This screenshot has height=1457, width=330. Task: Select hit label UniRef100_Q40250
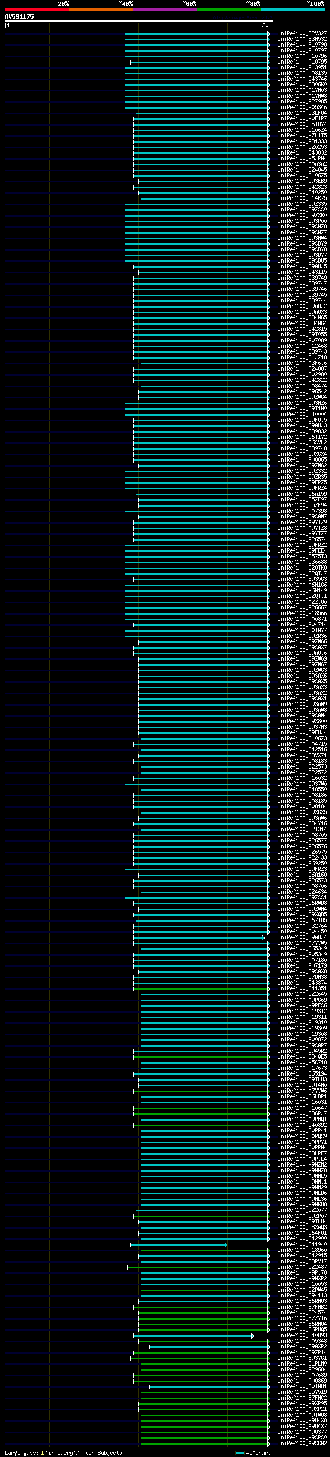pos(302,192)
